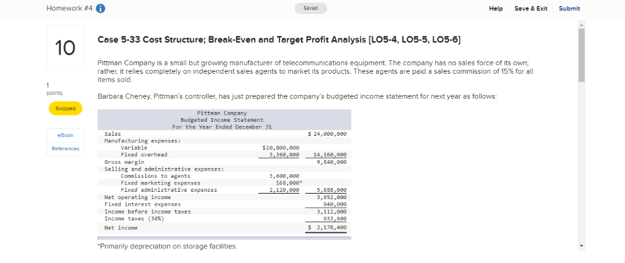
Task: Click Save & Exit
Action: pos(531,9)
